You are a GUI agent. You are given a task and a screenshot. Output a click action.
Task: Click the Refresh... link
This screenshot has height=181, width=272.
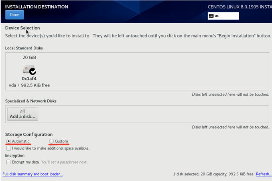[264, 174]
